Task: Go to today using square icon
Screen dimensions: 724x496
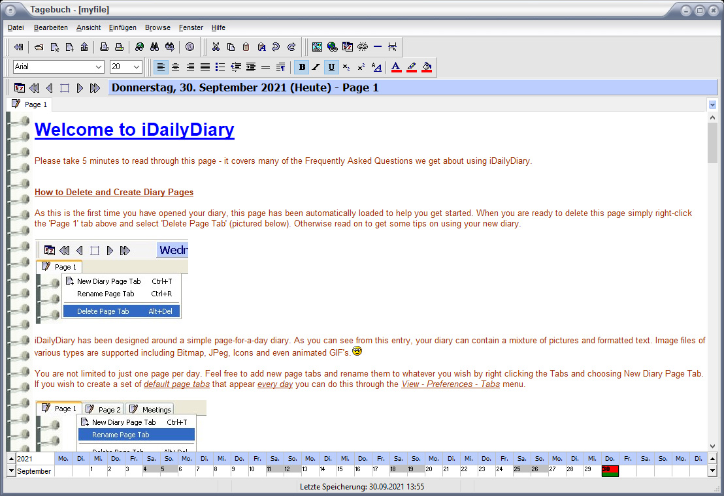Action: click(x=65, y=88)
